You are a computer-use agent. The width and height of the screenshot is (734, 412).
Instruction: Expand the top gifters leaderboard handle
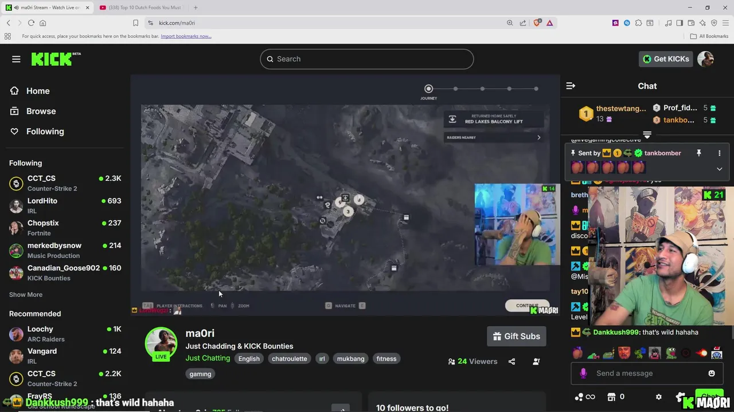click(x=647, y=135)
